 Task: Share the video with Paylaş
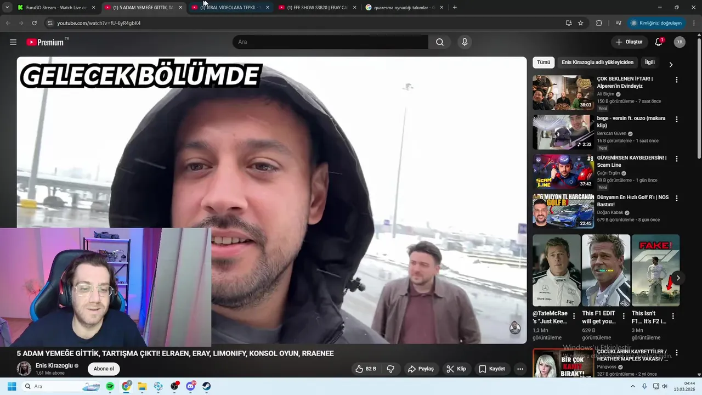tap(421, 369)
